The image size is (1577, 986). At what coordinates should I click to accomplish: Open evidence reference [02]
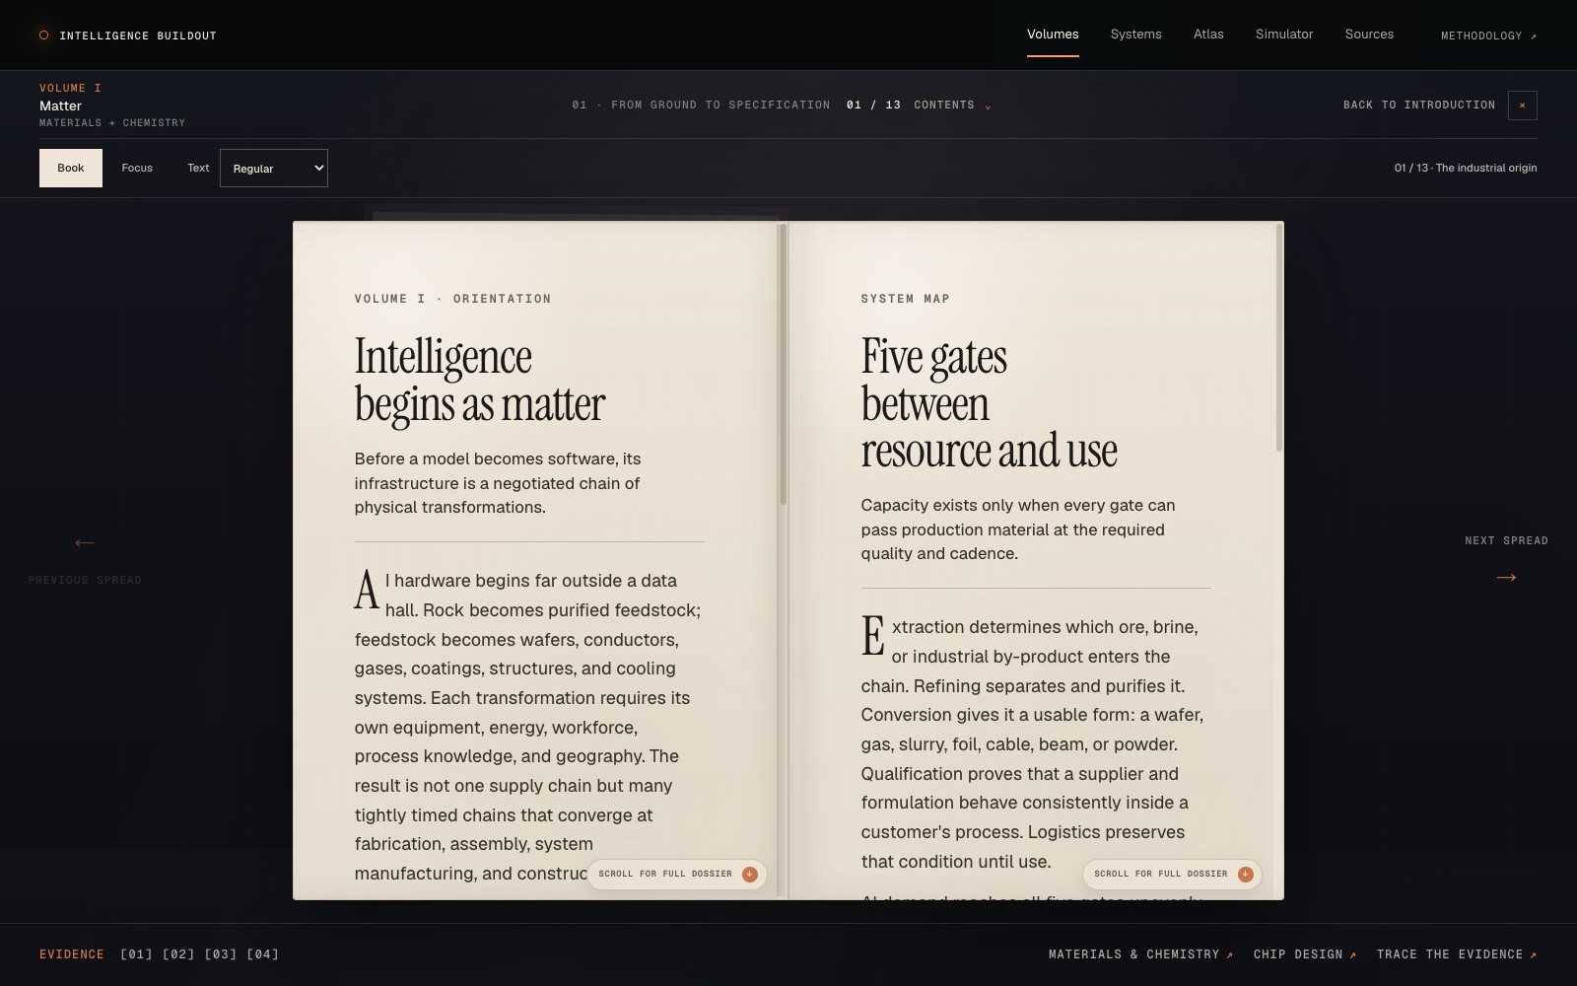click(178, 954)
